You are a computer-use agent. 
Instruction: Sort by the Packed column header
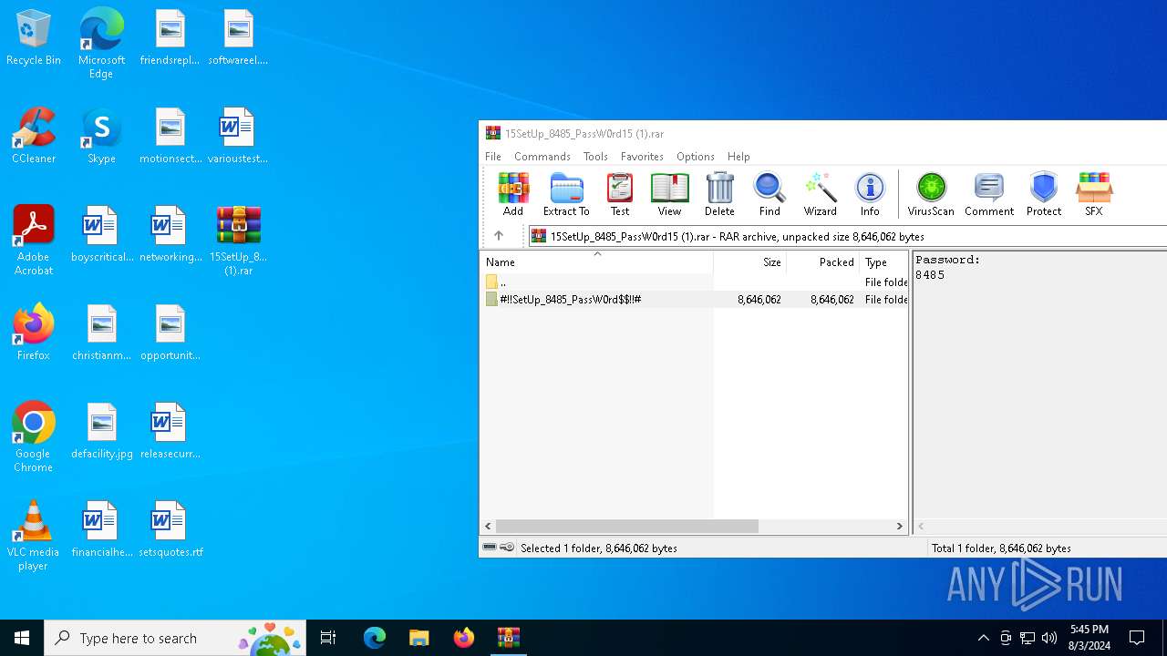tap(822, 261)
